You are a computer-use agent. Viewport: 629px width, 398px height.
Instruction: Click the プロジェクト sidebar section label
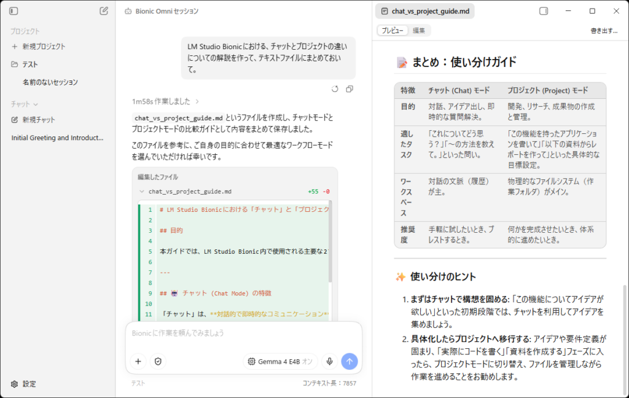[25, 31]
